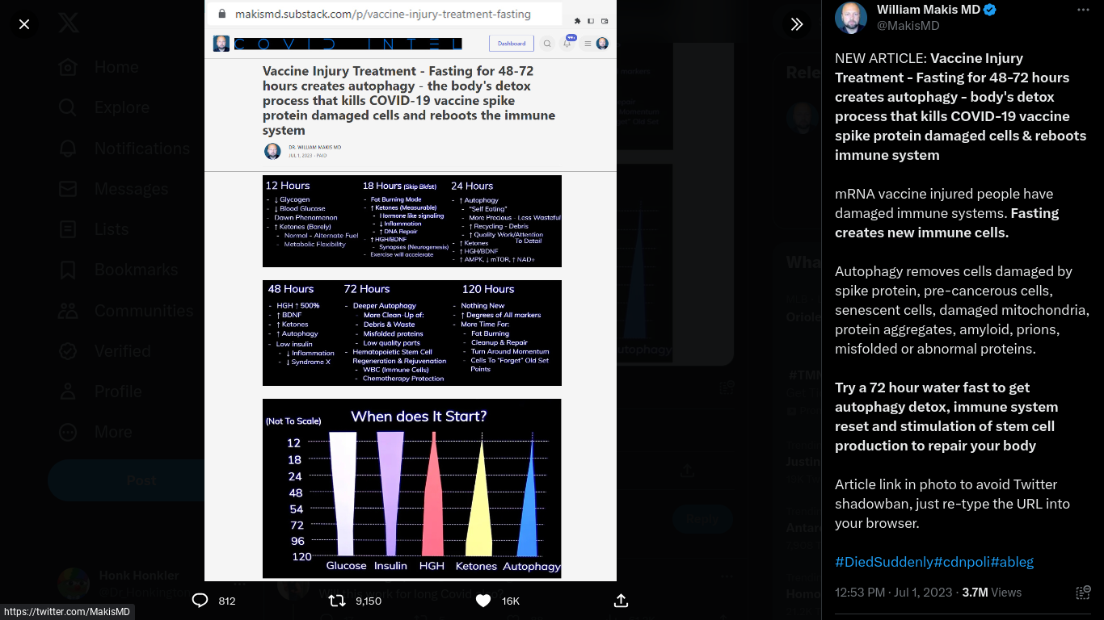Click the 'mRNA vaccine injured people' paragraph

(947, 213)
